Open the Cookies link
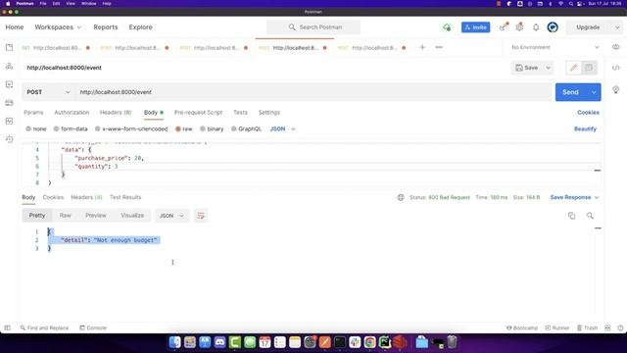Viewport: 627px width, 353px height. point(588,113)
